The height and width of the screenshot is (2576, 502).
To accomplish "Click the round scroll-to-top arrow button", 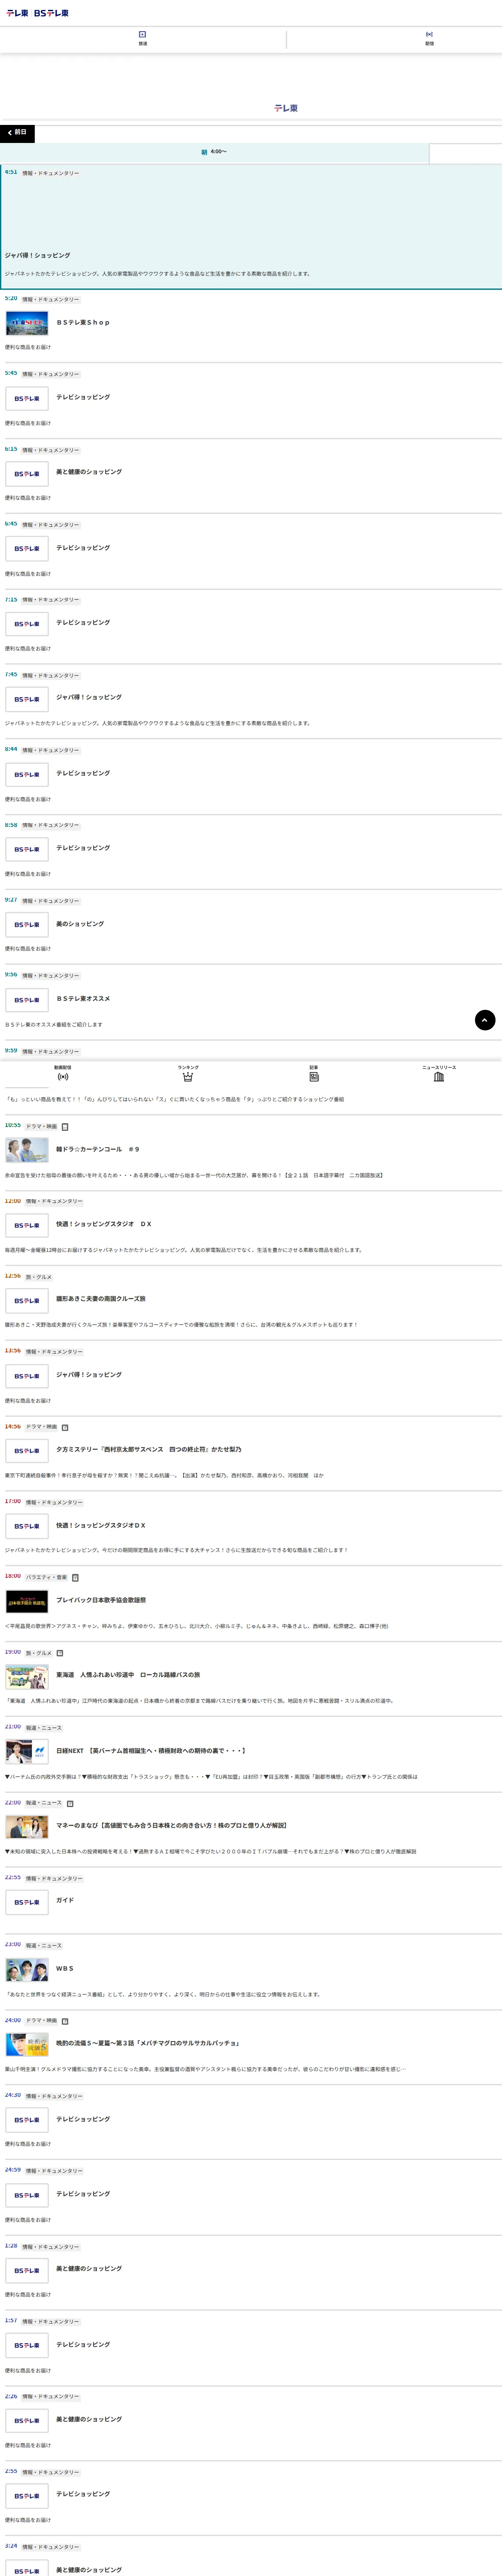I will [485, 1020].
